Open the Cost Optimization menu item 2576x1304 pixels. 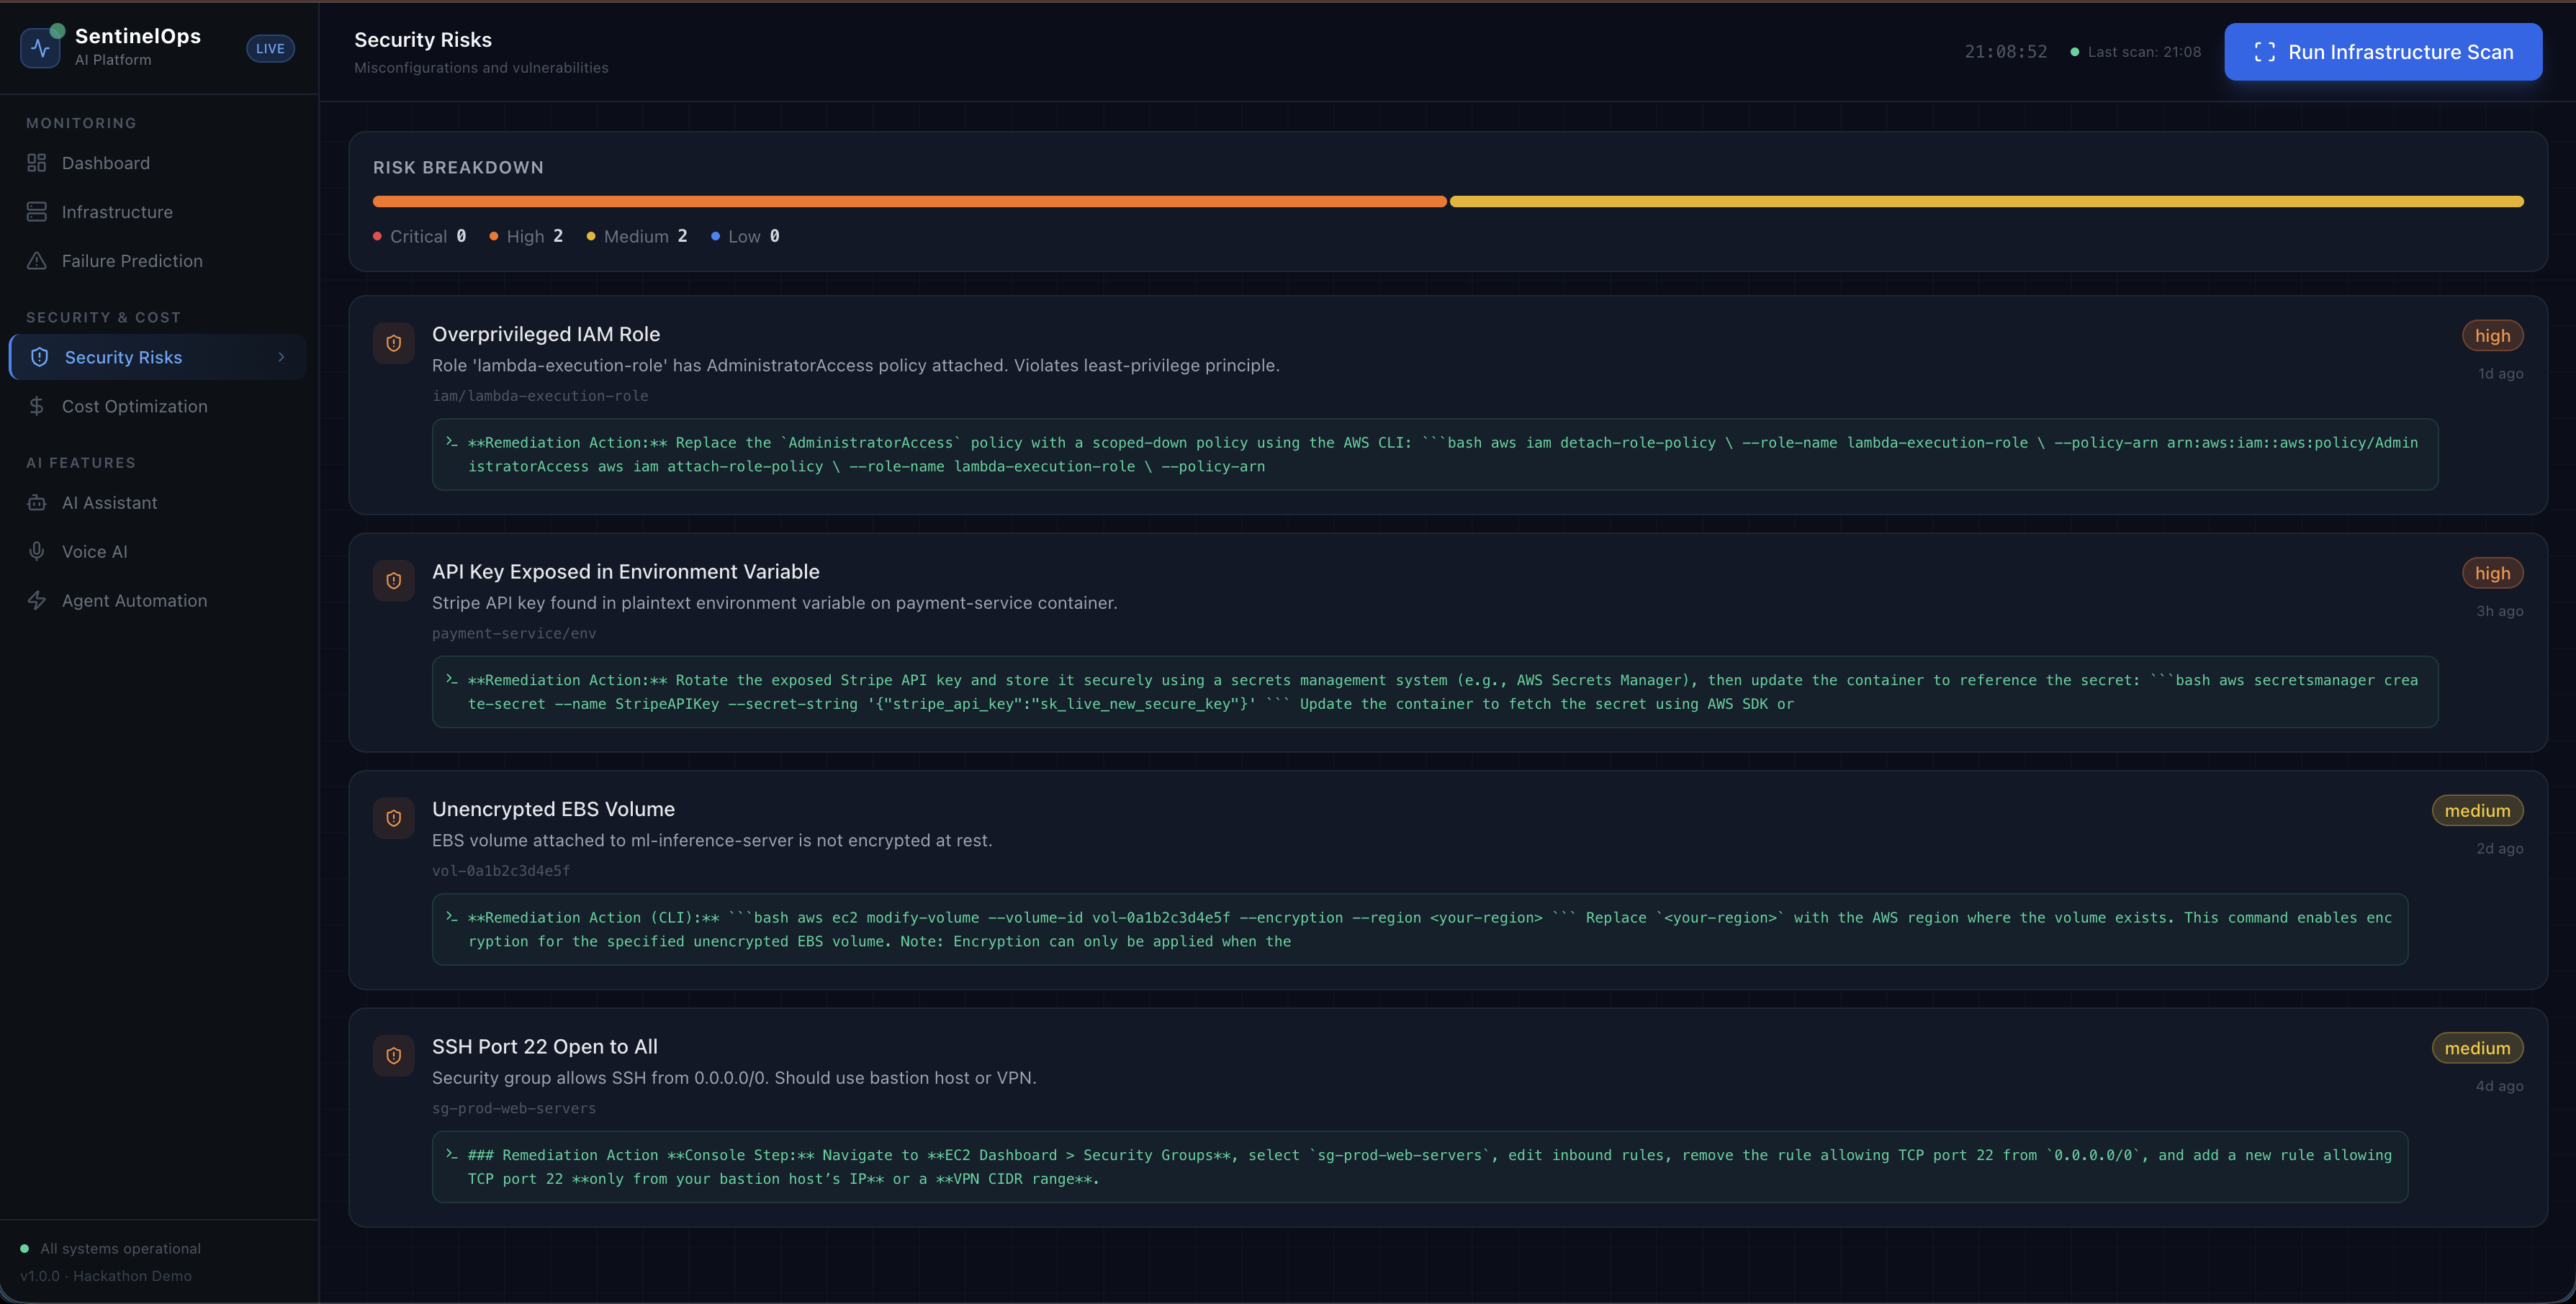click(x=135, y=406)
